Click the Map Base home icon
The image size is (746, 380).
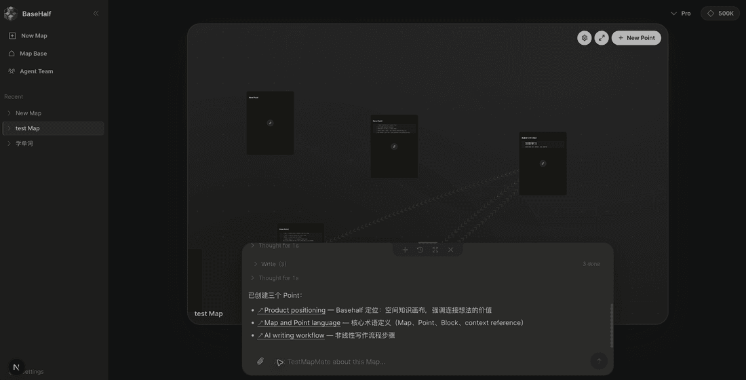pos(12,54)
